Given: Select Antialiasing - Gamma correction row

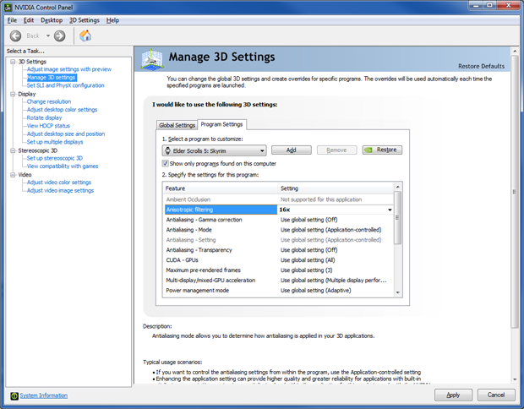Looking at the screenshot, I should 278,220.
